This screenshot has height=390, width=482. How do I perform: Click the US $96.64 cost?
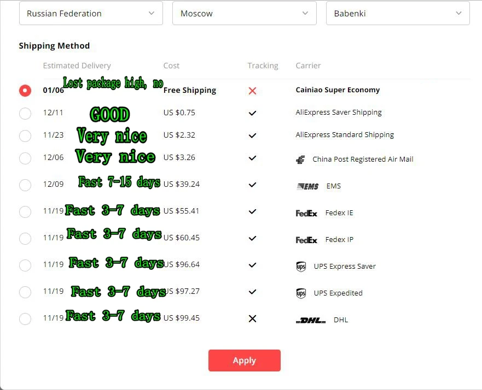click(x=181, y=264)
